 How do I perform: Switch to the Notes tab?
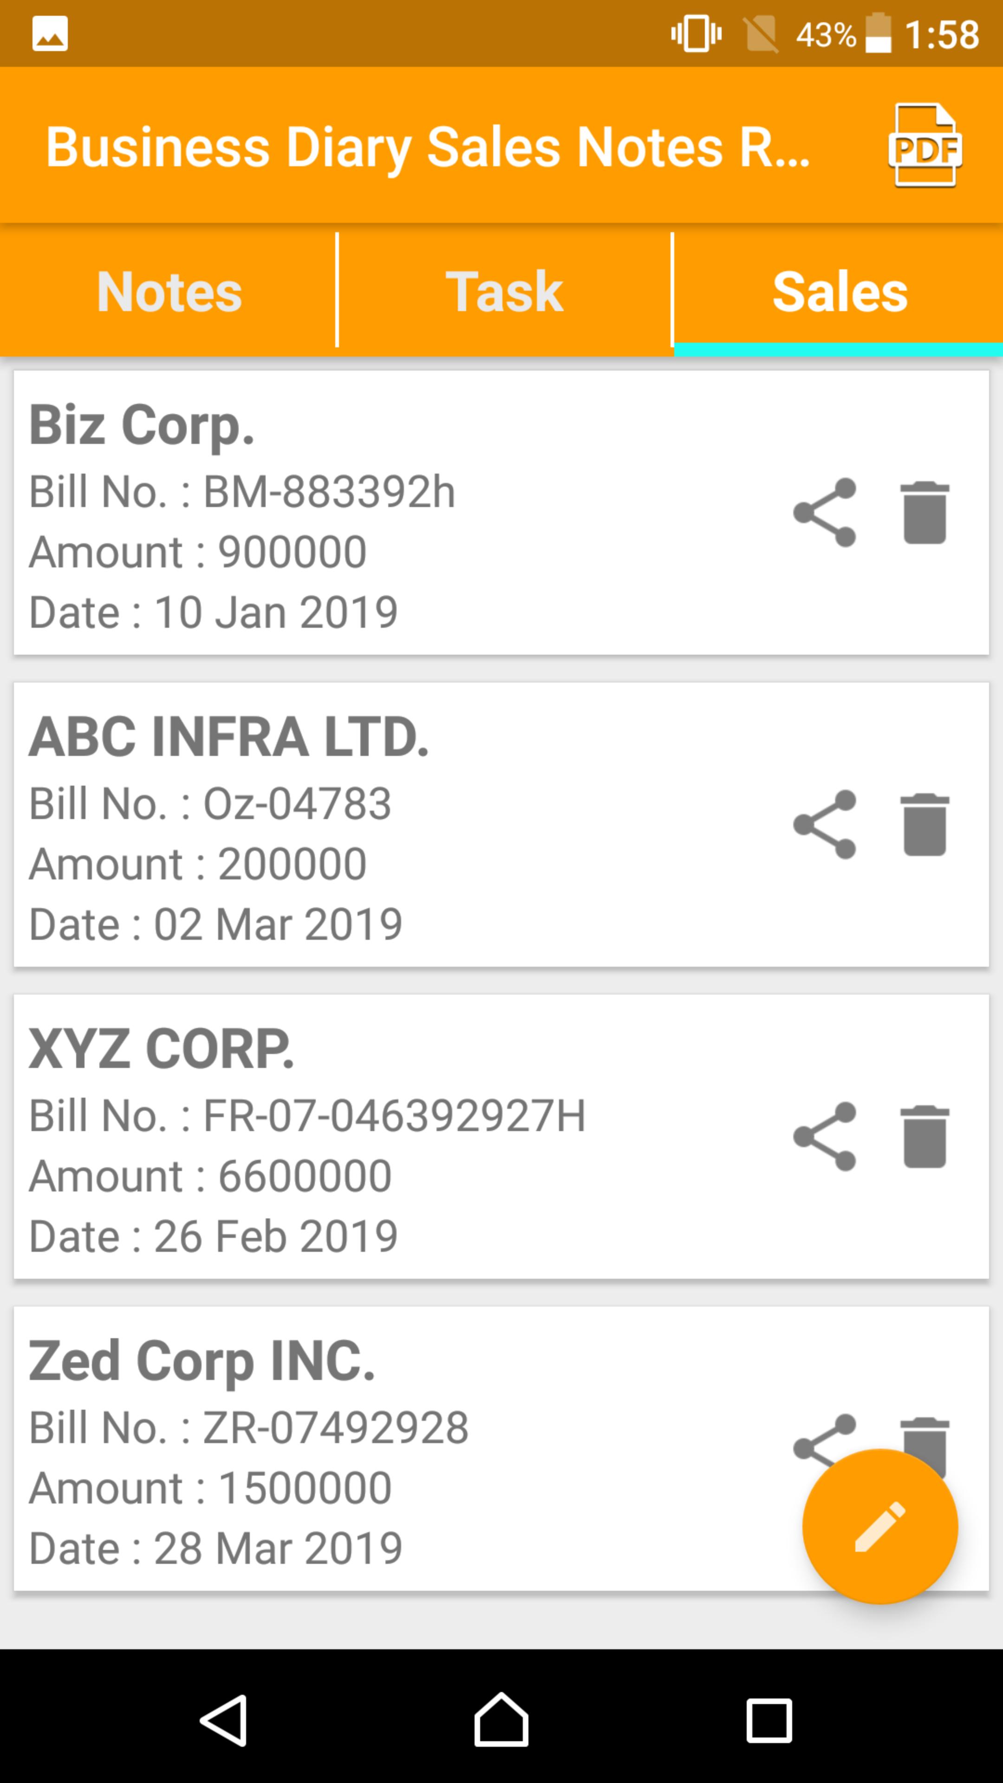pyautogui.click(x=168, y=291)
